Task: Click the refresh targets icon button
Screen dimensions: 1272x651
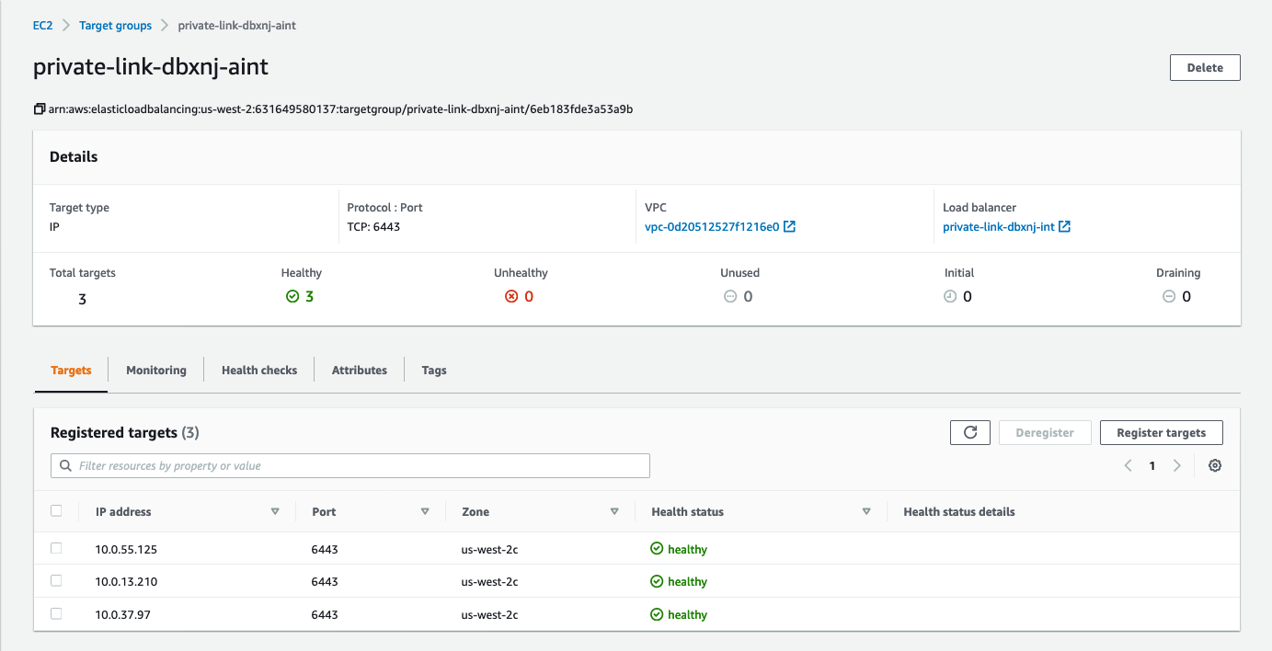Action: tap(969, 433)
